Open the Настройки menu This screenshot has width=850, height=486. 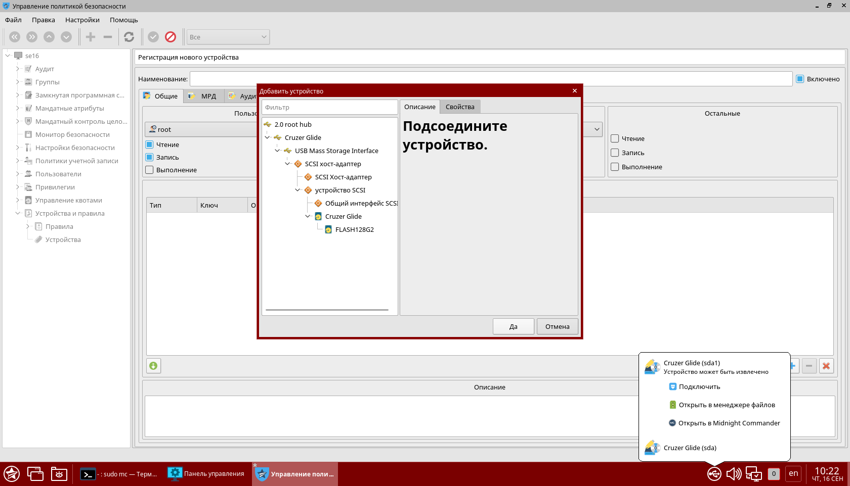tap(82, 20)
